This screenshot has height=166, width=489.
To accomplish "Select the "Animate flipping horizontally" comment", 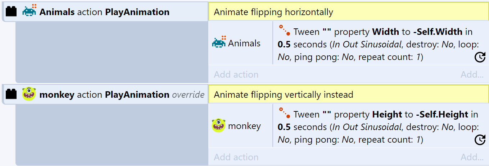I will coord(273,12).
